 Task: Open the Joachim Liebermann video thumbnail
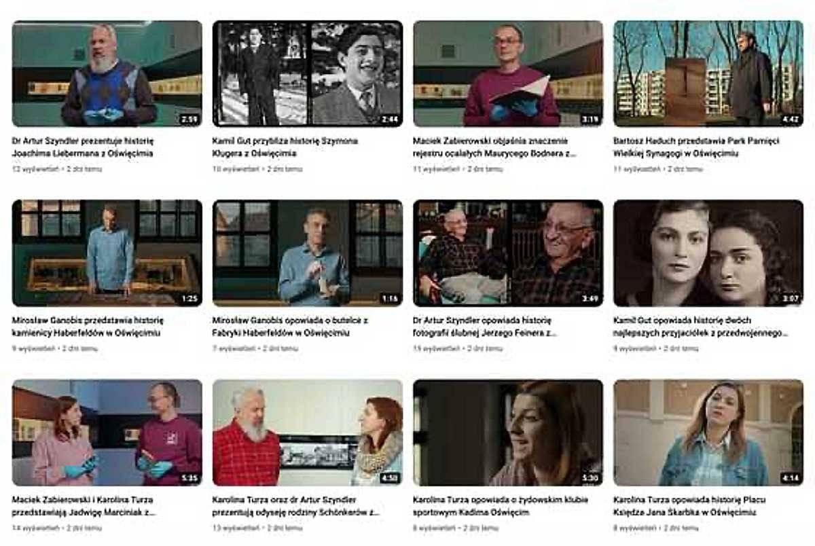(x=107, y=73)
